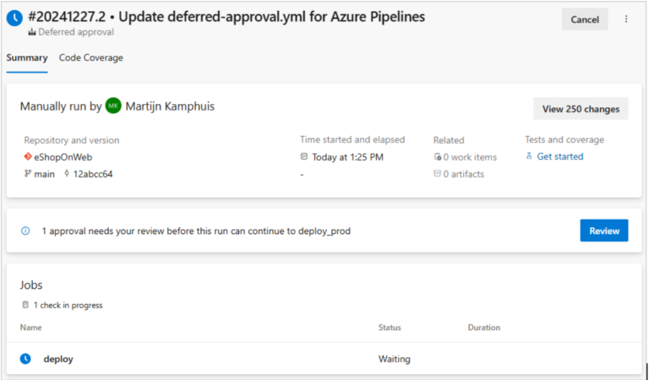Viewport: 649px width, 380px height.
Task: Cancel the pipeline run
Action: 585,19
